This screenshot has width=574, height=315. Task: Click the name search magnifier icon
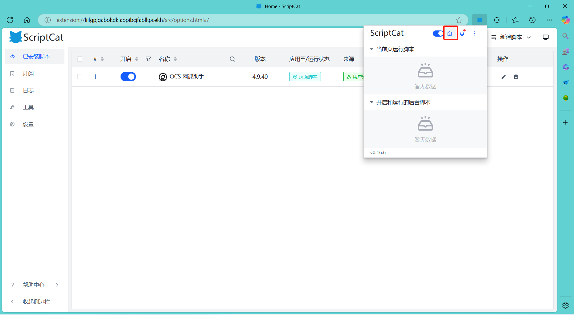[x=232, y=59]
